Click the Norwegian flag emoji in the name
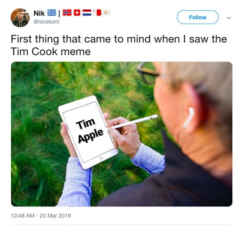 point(67,13)
